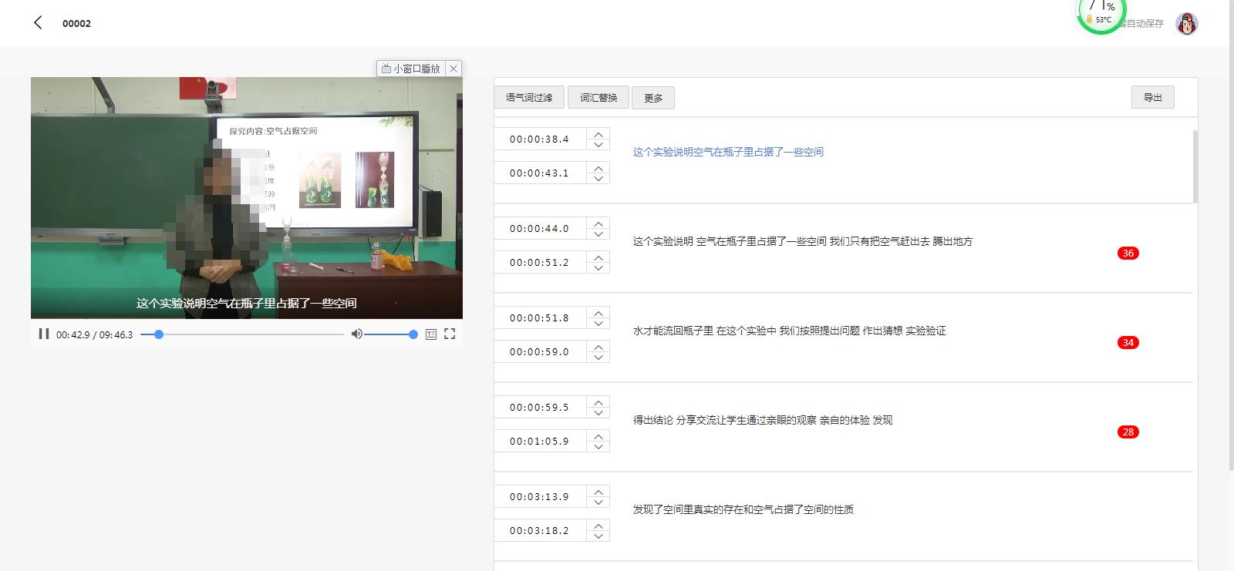Increase start time 00:00:59.5
This screenshot has width=1234, height=571.
[x=598, y=401]
